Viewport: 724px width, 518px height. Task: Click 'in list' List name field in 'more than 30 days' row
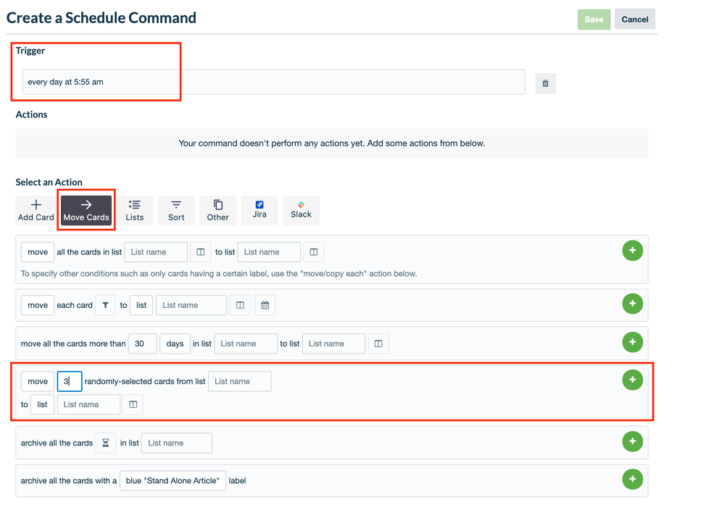246,343
